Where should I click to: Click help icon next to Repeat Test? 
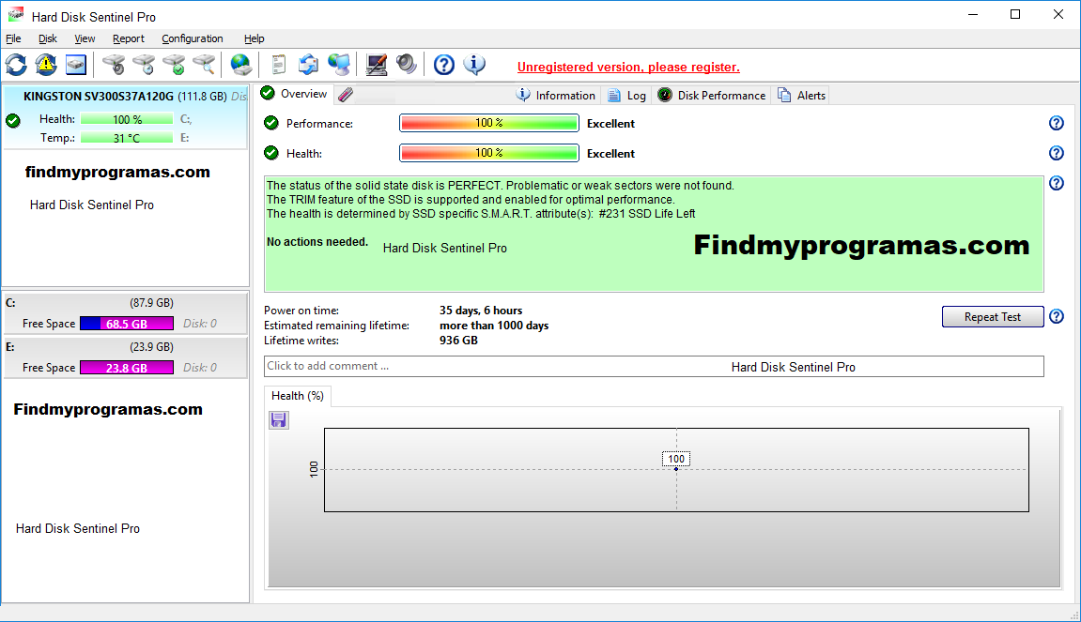[1057, 316]
